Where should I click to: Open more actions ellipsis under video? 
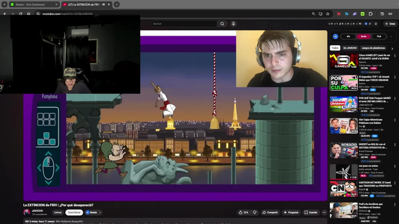324,212
